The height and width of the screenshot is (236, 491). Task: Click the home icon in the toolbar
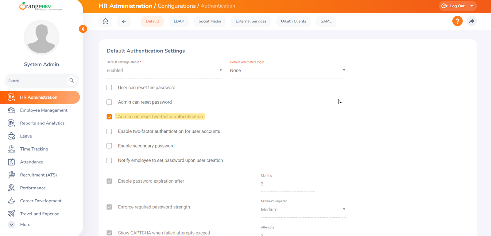tap(105, 21)
